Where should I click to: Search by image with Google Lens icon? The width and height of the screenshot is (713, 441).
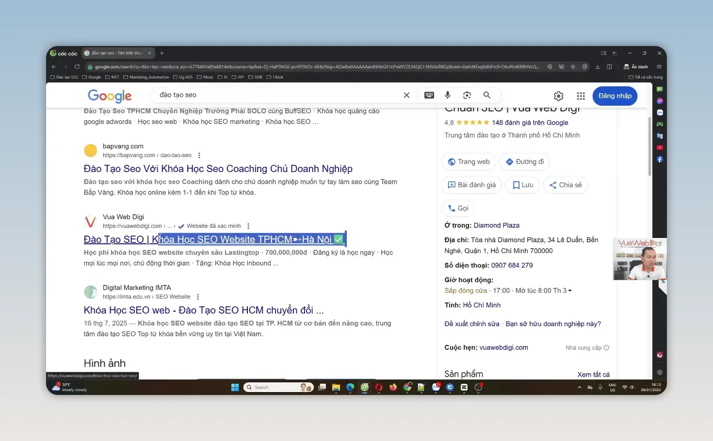(x=467, y=95)
